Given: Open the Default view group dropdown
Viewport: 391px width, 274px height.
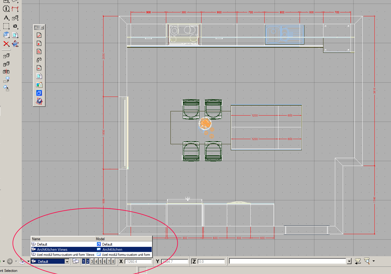Looking at the screenshot, I should pyautogui.click(x=67, y=262).
